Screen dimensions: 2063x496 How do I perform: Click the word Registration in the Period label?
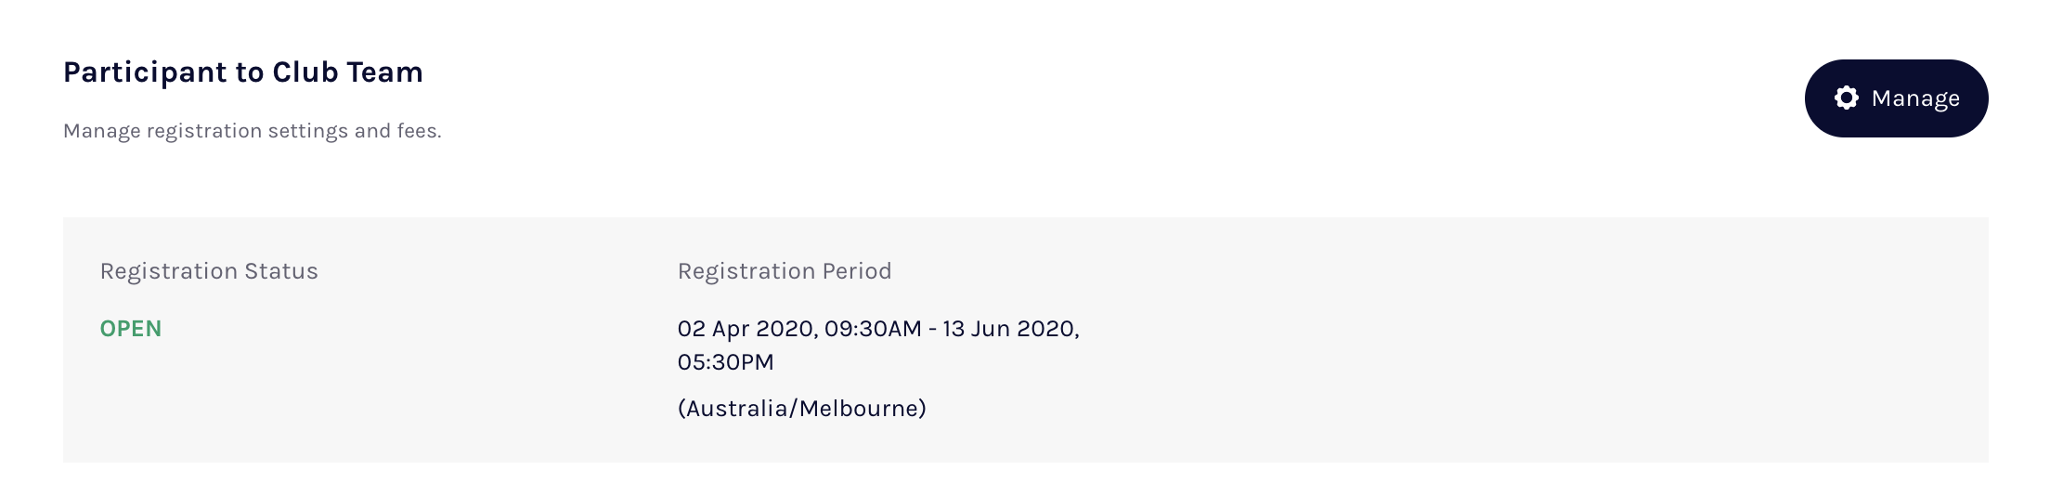746,271
